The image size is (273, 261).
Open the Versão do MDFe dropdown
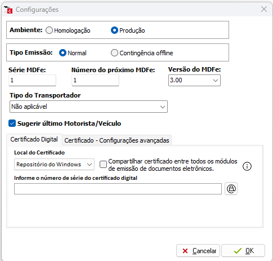pos(194,80)
